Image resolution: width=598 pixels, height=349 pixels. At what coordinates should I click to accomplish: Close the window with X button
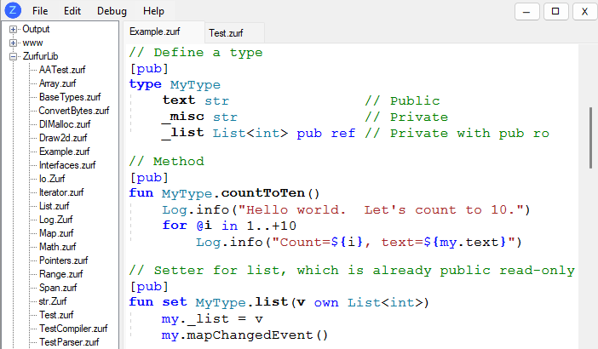point(584,11)
